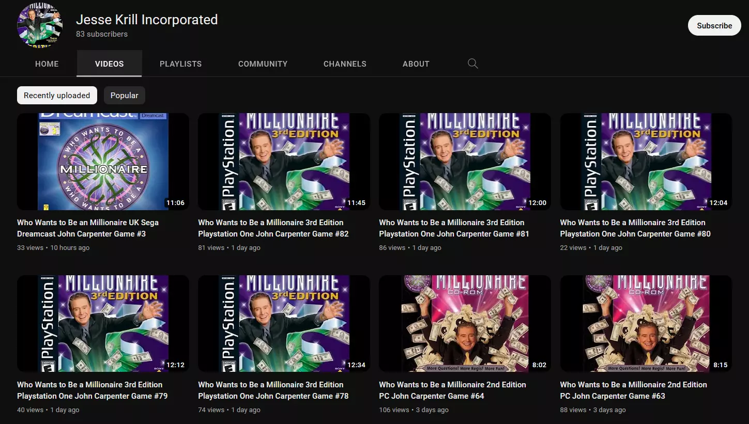The width and height of the screenshot is (749, 424).
Task: Open the 12:00 Game #81 video thumbnail
Action: pos(465,162)
